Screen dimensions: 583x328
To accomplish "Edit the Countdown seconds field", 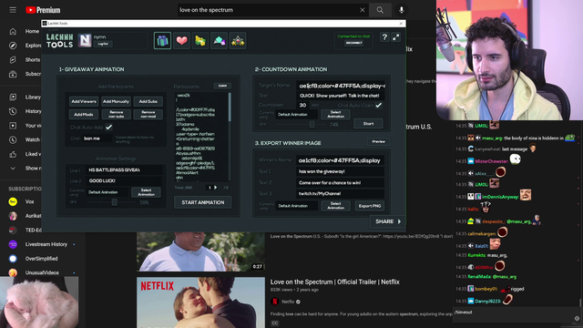I will (302, 106).
